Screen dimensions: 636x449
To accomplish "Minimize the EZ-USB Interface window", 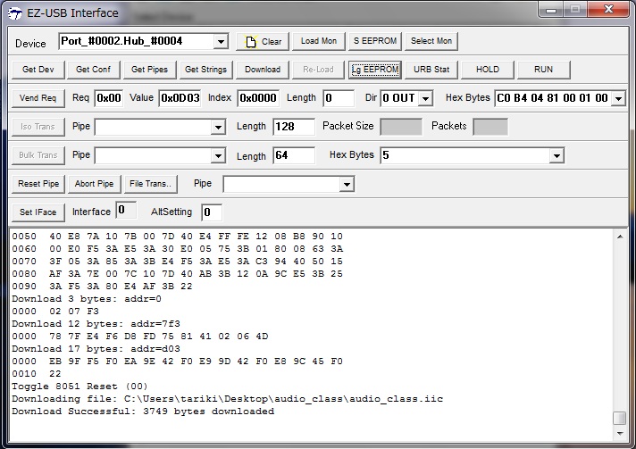I will click(551, 9).
